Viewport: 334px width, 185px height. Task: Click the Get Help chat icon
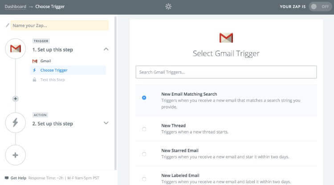pos(6,178)
